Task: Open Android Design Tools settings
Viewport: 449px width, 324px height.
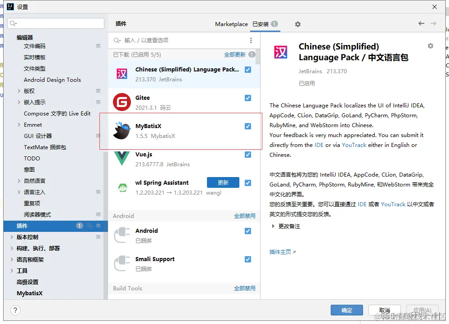Action: [x=52, y=80]
